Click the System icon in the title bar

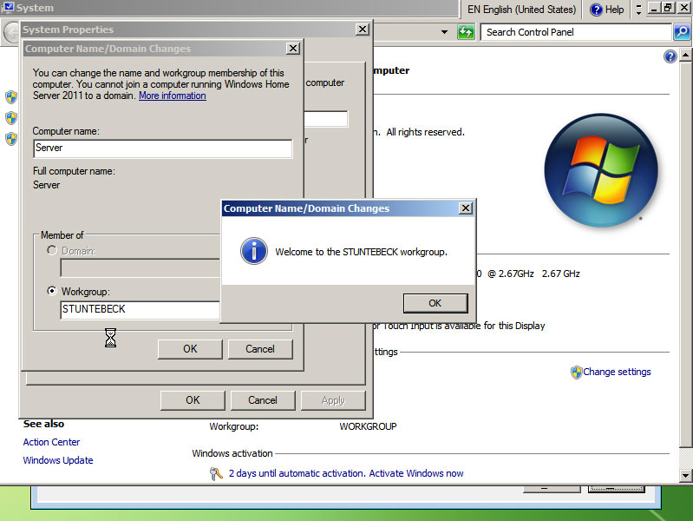[x=8, y=8]
